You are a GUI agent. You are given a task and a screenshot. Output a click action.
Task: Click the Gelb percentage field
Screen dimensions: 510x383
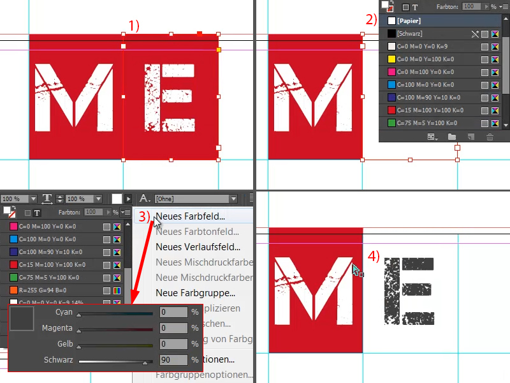point(173,344)
